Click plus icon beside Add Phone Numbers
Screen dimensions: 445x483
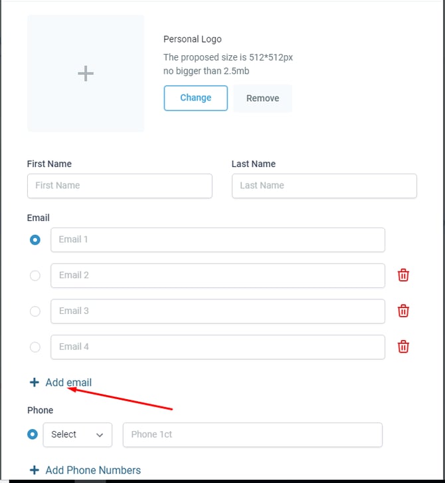(x=35, y=470)
